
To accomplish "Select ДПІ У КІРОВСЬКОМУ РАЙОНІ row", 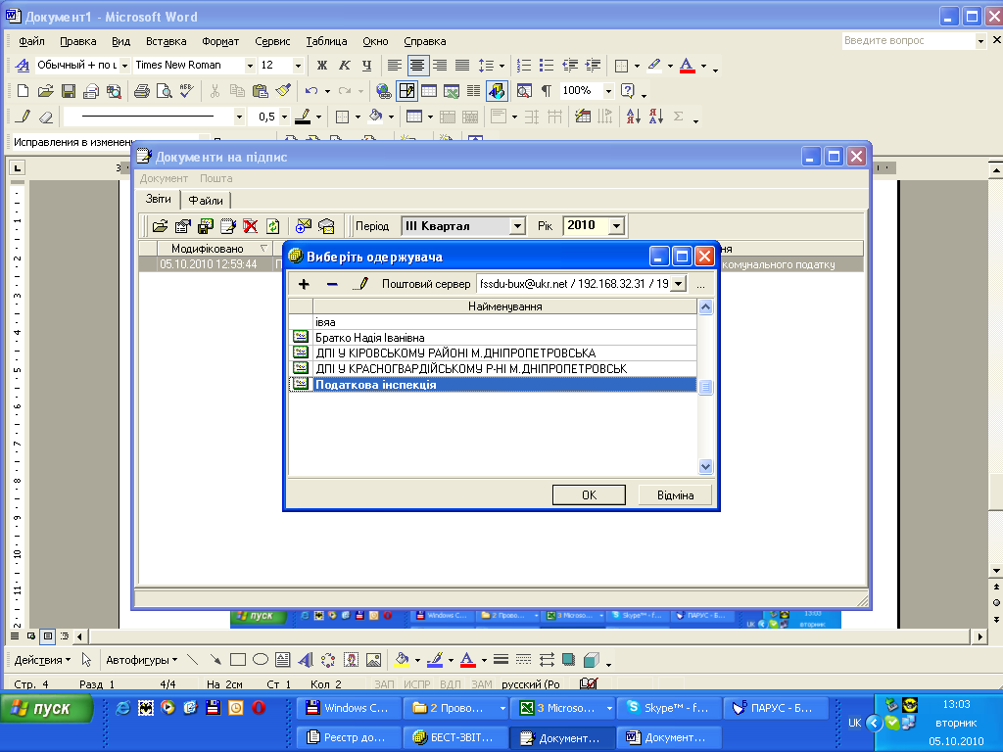I will (x=493, y=352).
